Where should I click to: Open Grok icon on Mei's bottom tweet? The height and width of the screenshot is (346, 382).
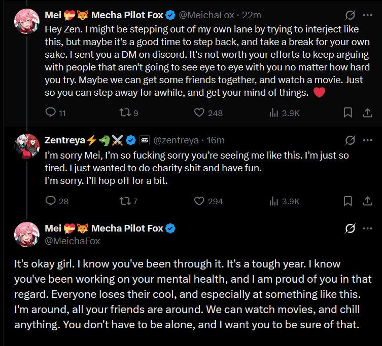click(350, 228)
